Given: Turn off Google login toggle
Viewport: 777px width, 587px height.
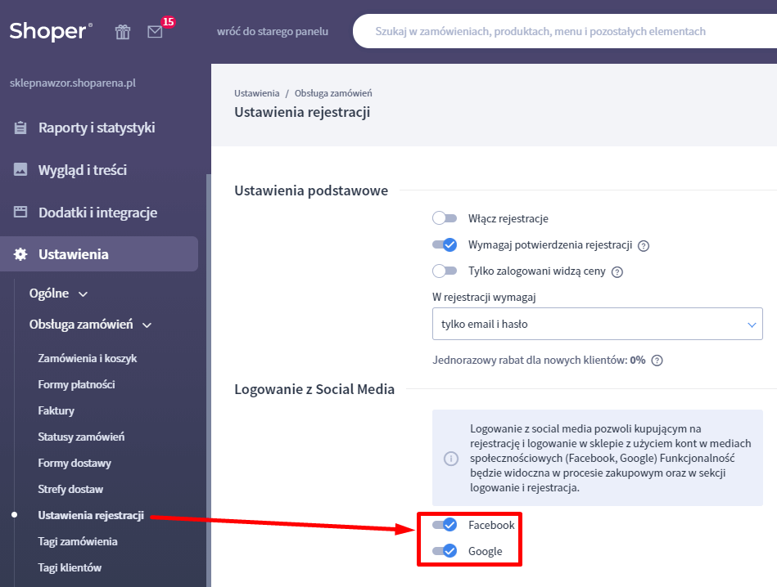Looking at the screenshot, I should [445, 551].
